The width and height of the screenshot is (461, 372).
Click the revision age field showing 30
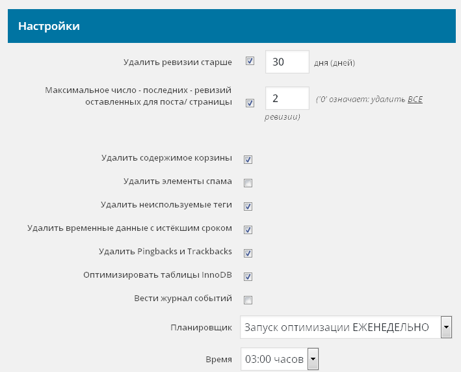pos(287,62)
